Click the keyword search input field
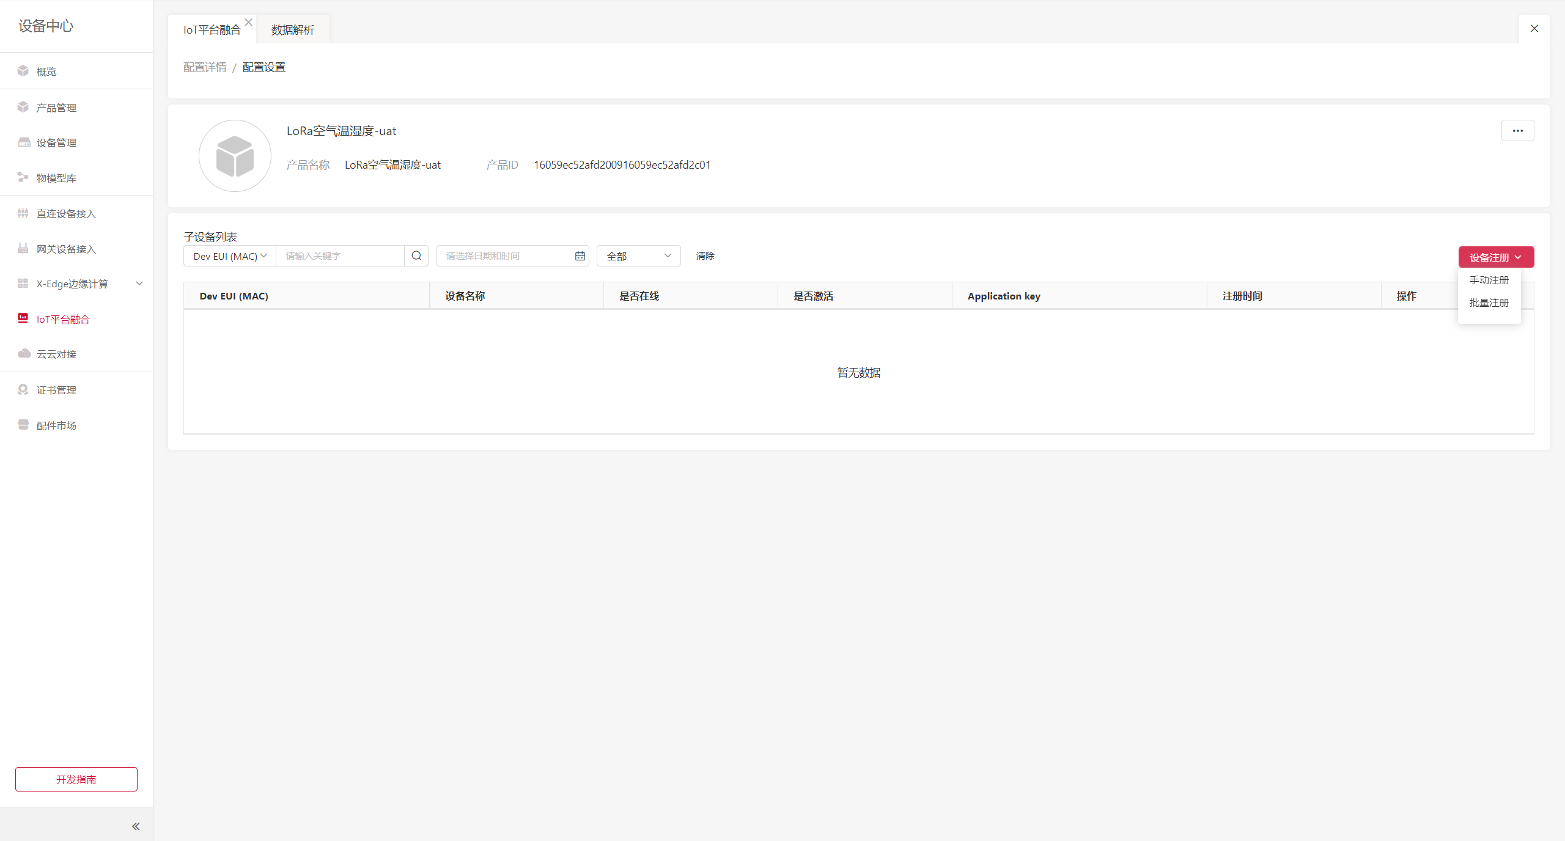 click(340, 256)
